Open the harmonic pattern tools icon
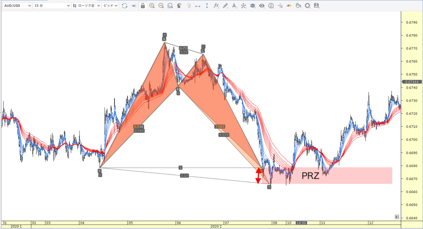The width and height of the screenshot is (423, 229). (243, 6)
